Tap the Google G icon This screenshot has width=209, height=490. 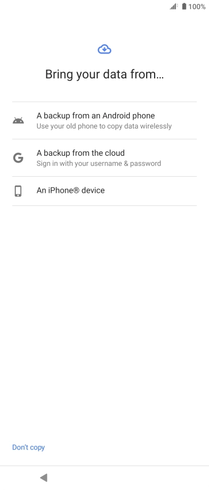point(18,158)
